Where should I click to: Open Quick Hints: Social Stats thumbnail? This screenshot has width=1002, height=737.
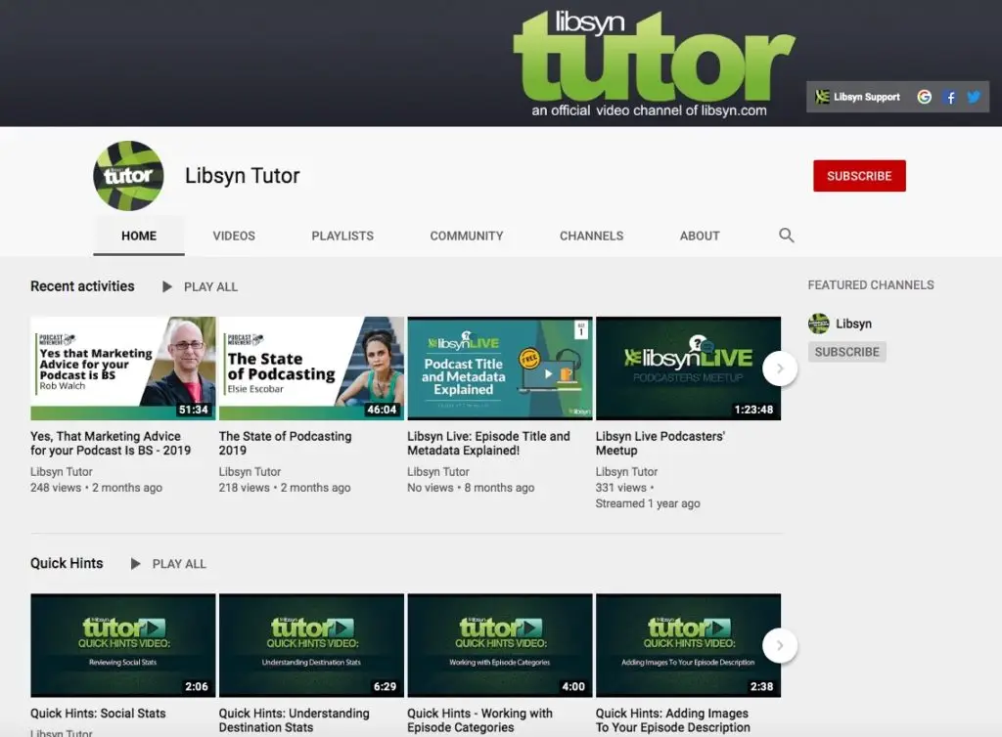122,645
